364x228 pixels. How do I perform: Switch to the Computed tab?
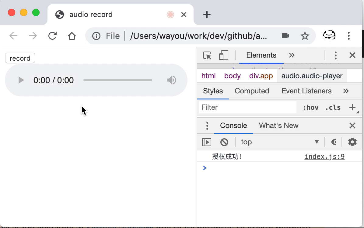click(252, 91)
